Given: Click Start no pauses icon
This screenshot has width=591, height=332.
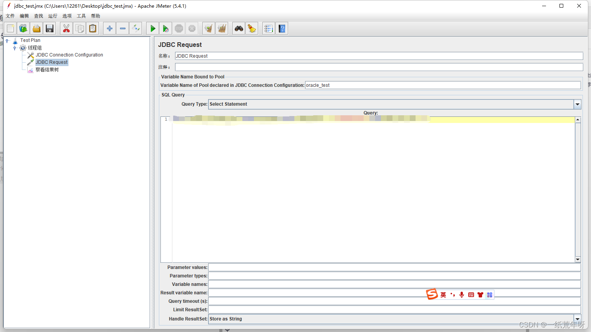Looking at the screenshot, I should [166, 28].
